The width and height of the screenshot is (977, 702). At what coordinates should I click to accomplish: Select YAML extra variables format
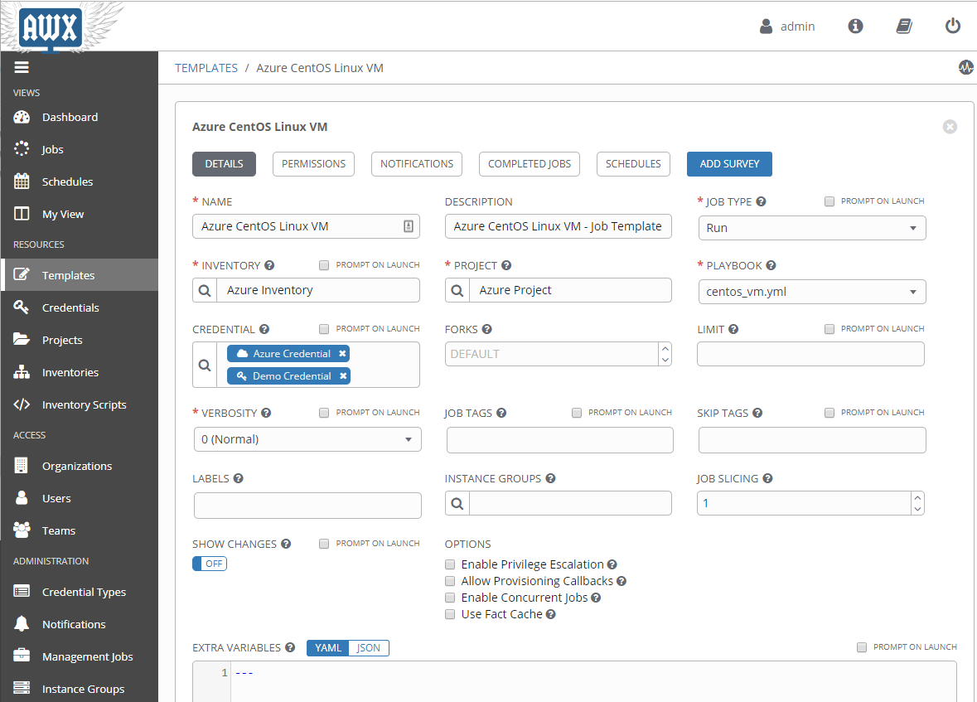(x=328, y=648)
